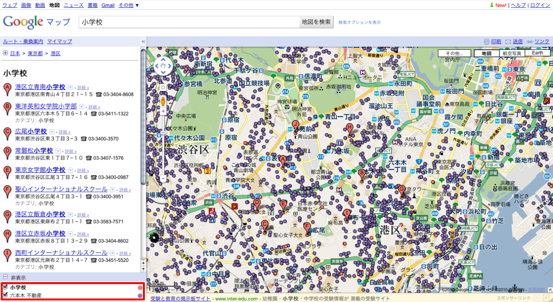Image resolution: width=553 pixels, height=302 pixels.
Task: Open the 港区立赤坂小学校 result link
Action: (40, 234)
